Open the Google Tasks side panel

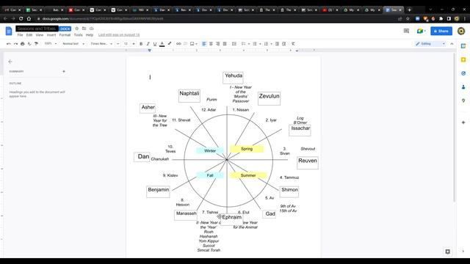pos(463,73)
